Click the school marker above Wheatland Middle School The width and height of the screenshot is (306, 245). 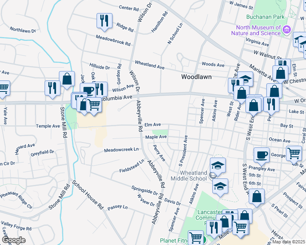pos(218,166)
